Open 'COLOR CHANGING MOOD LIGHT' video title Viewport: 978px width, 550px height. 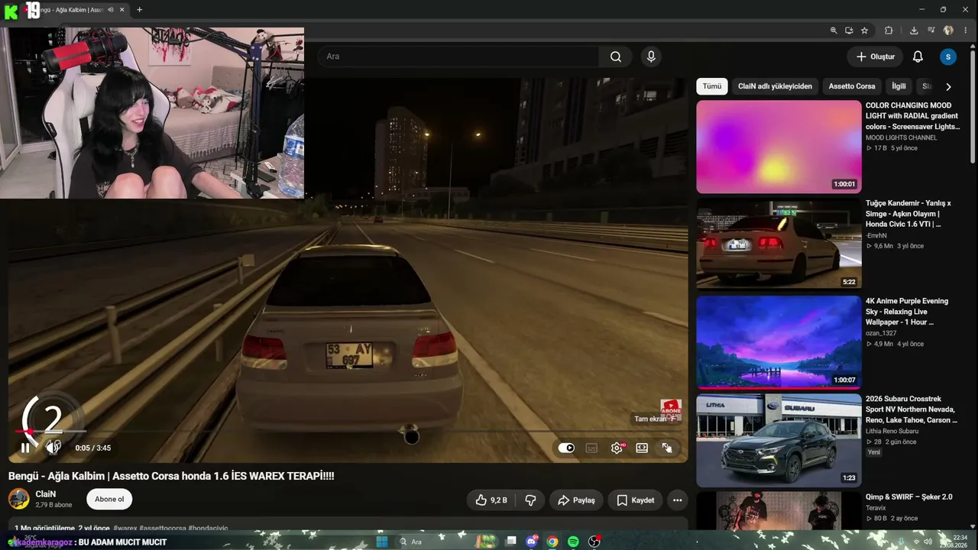pos(912,116)
